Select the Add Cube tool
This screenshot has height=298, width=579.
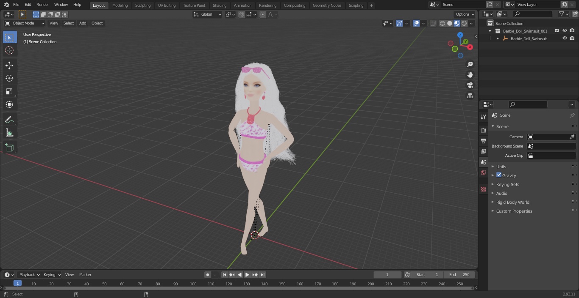9,148
